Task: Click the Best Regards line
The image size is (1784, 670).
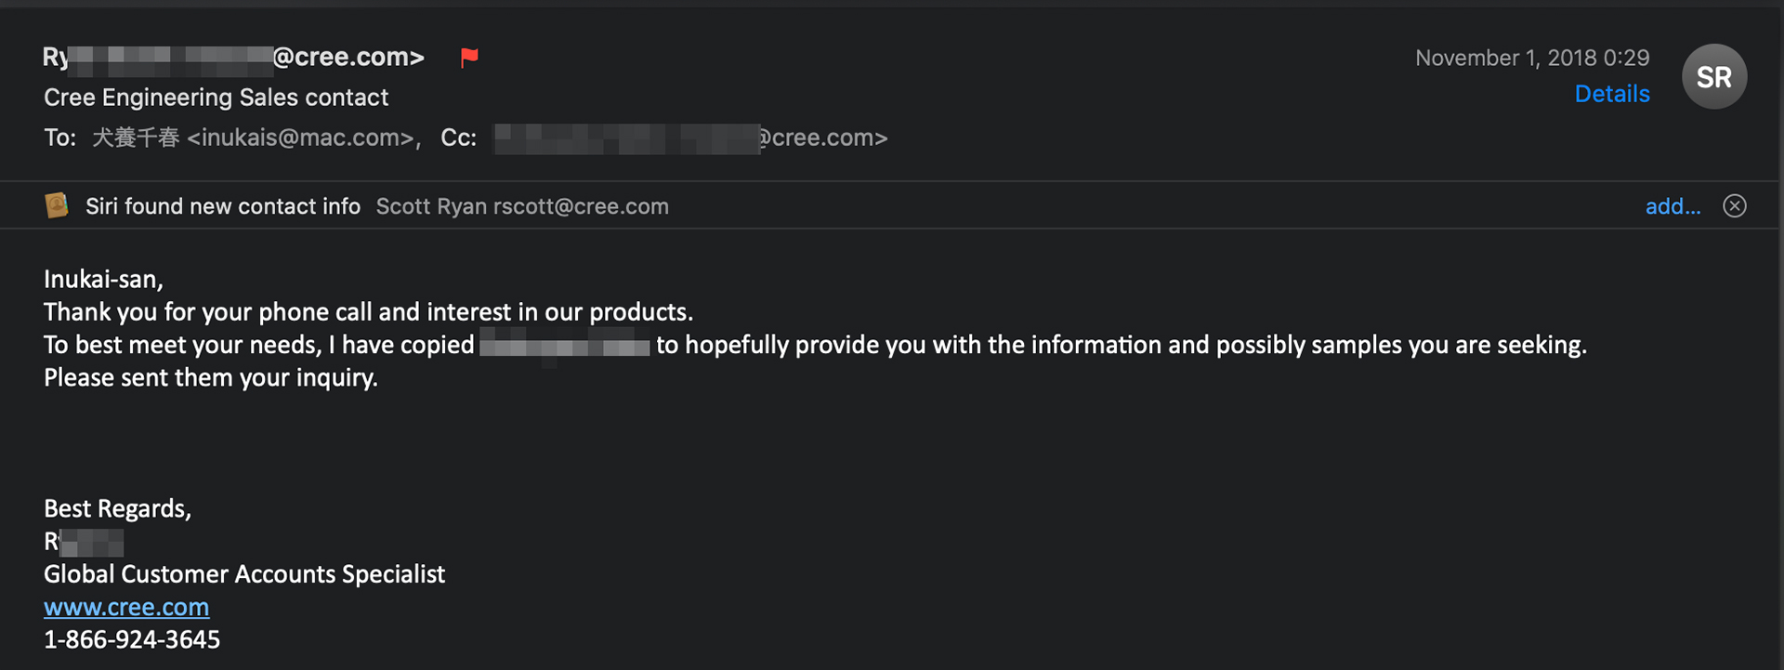Action: (118, 508)
